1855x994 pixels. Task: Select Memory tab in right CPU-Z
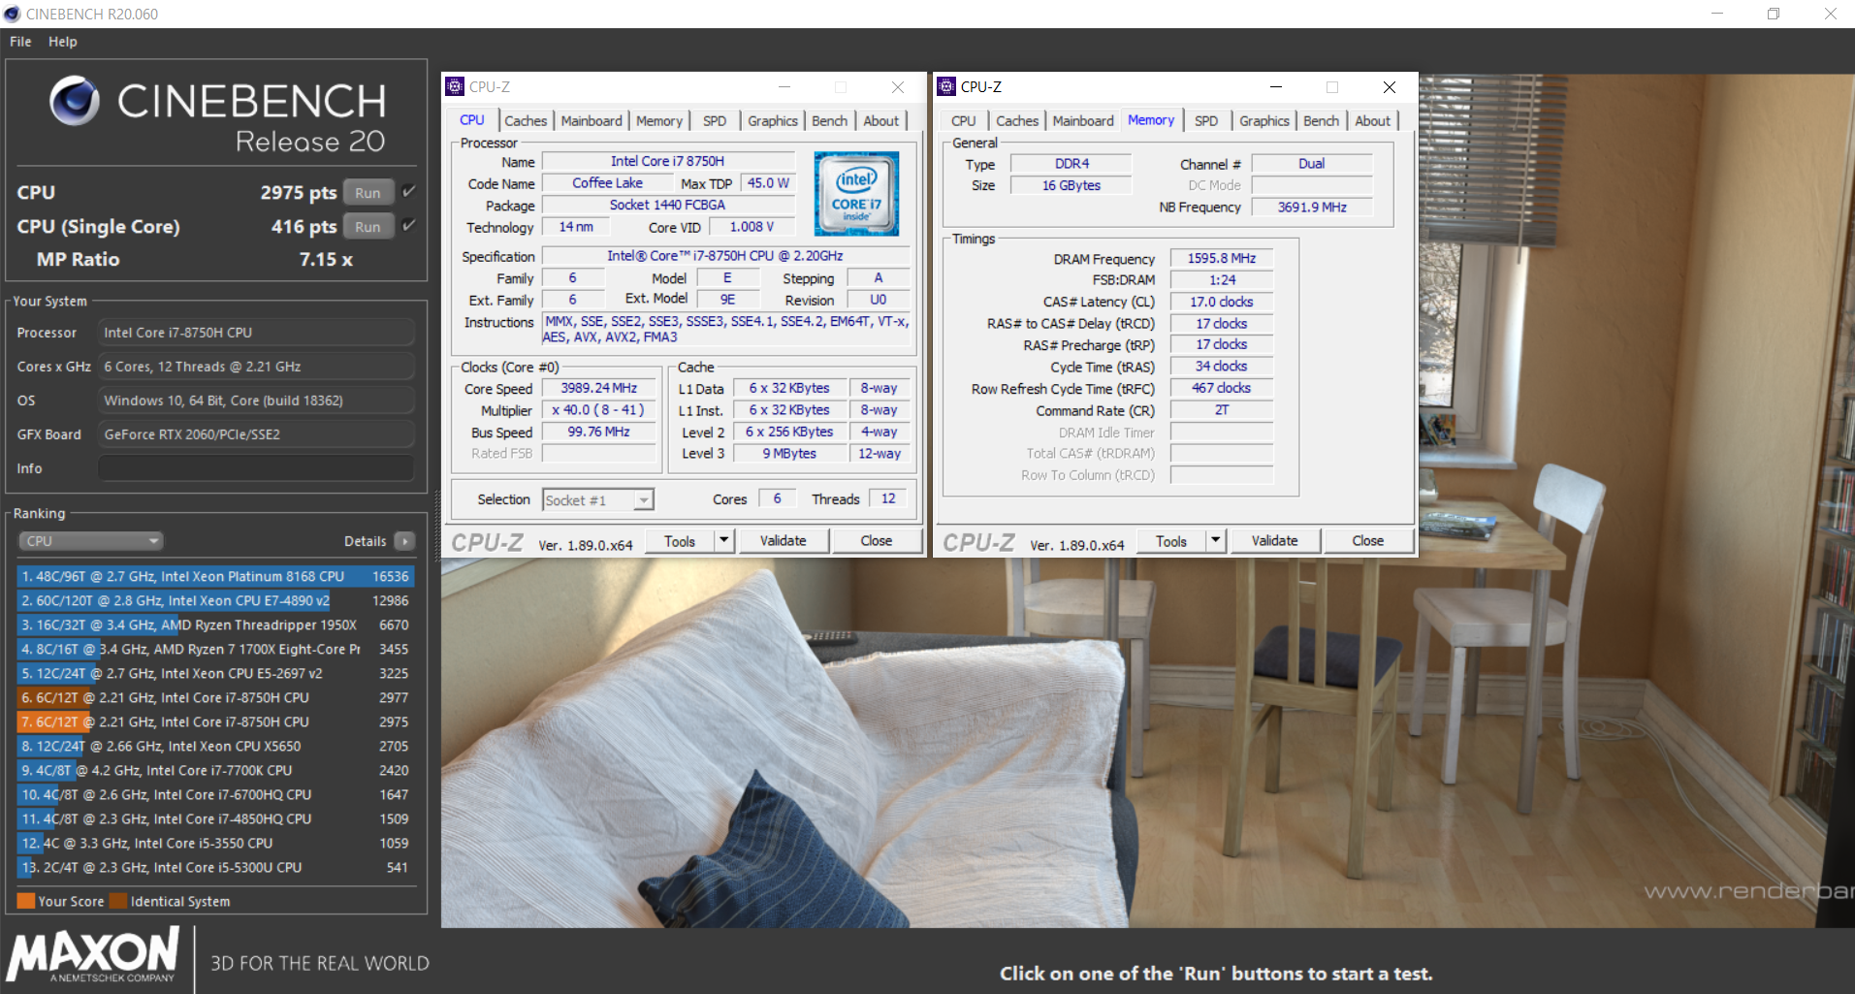[1151, 119]
